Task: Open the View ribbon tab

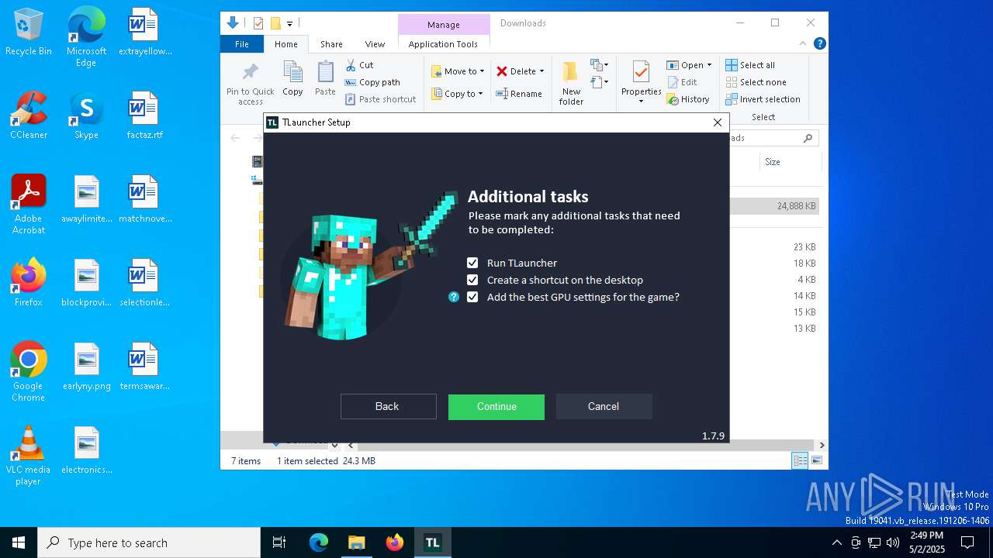Action: (x=375, y=44)
